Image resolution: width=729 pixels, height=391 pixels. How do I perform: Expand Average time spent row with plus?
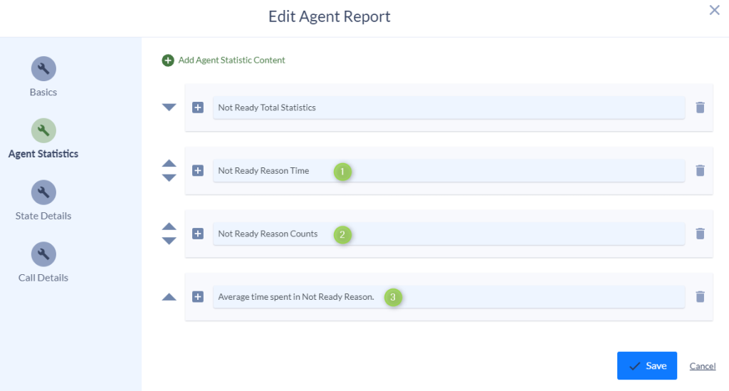point(198,296)
